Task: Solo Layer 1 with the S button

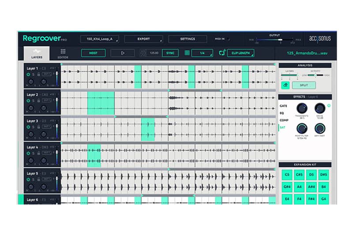Action: point(34,75)
